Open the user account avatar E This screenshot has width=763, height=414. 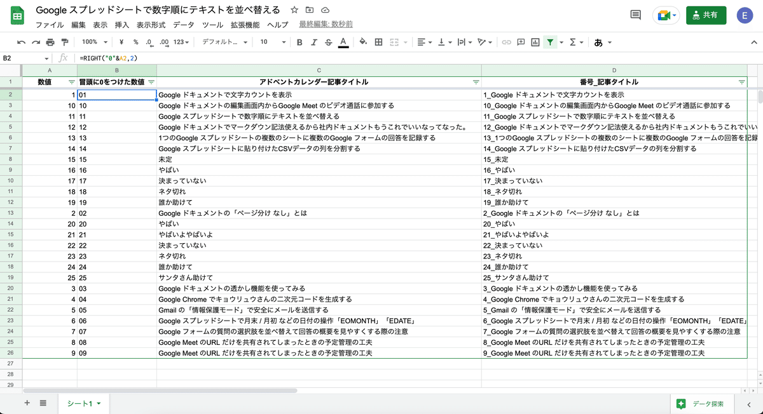click(x=745, y=15)
